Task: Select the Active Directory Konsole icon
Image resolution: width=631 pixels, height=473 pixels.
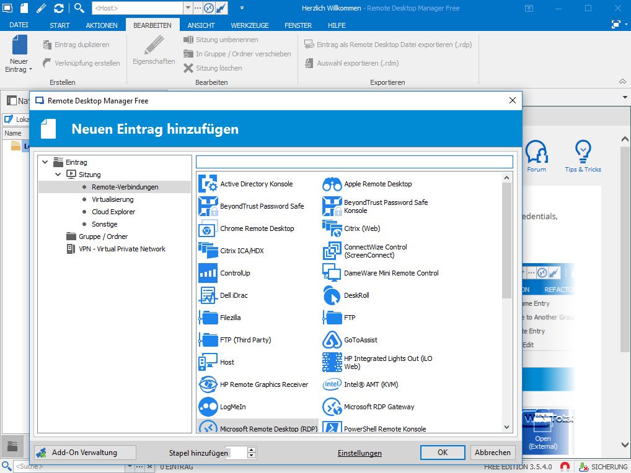Action: point(207,184)
